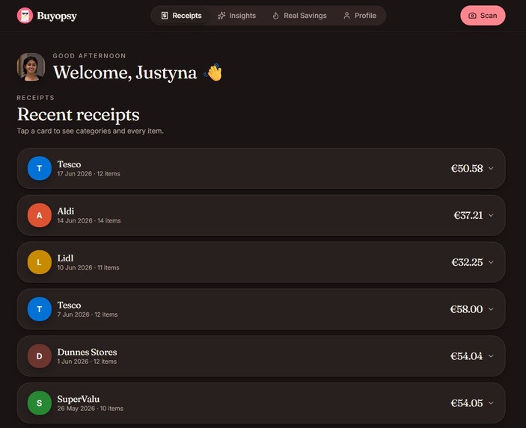Click the person icon beside Profile
This screenshot has width=526, height=428.
[x=347, y=16]
